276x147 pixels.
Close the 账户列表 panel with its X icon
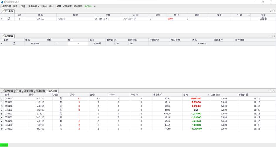click(273, 11)
